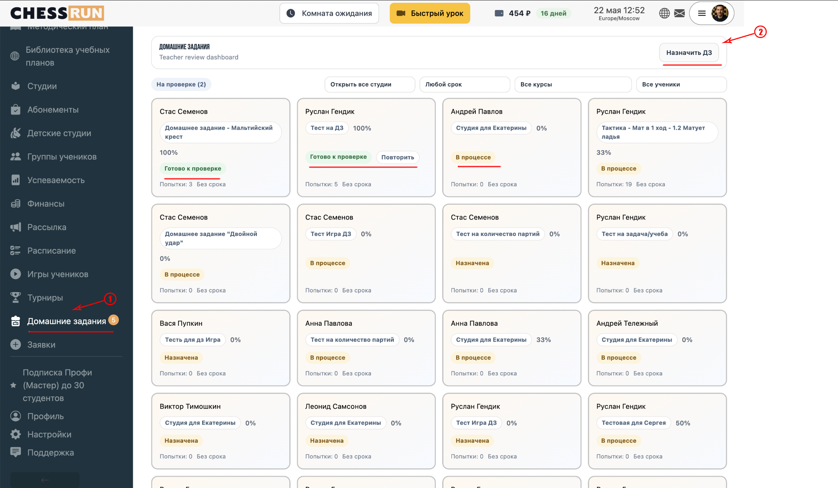Open the Любой срок dropdown

click(465, 85)
